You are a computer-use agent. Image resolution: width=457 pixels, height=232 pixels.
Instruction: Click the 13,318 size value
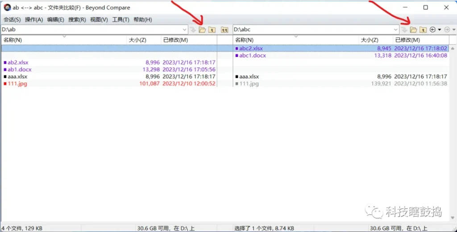click(x=382, y=56)
